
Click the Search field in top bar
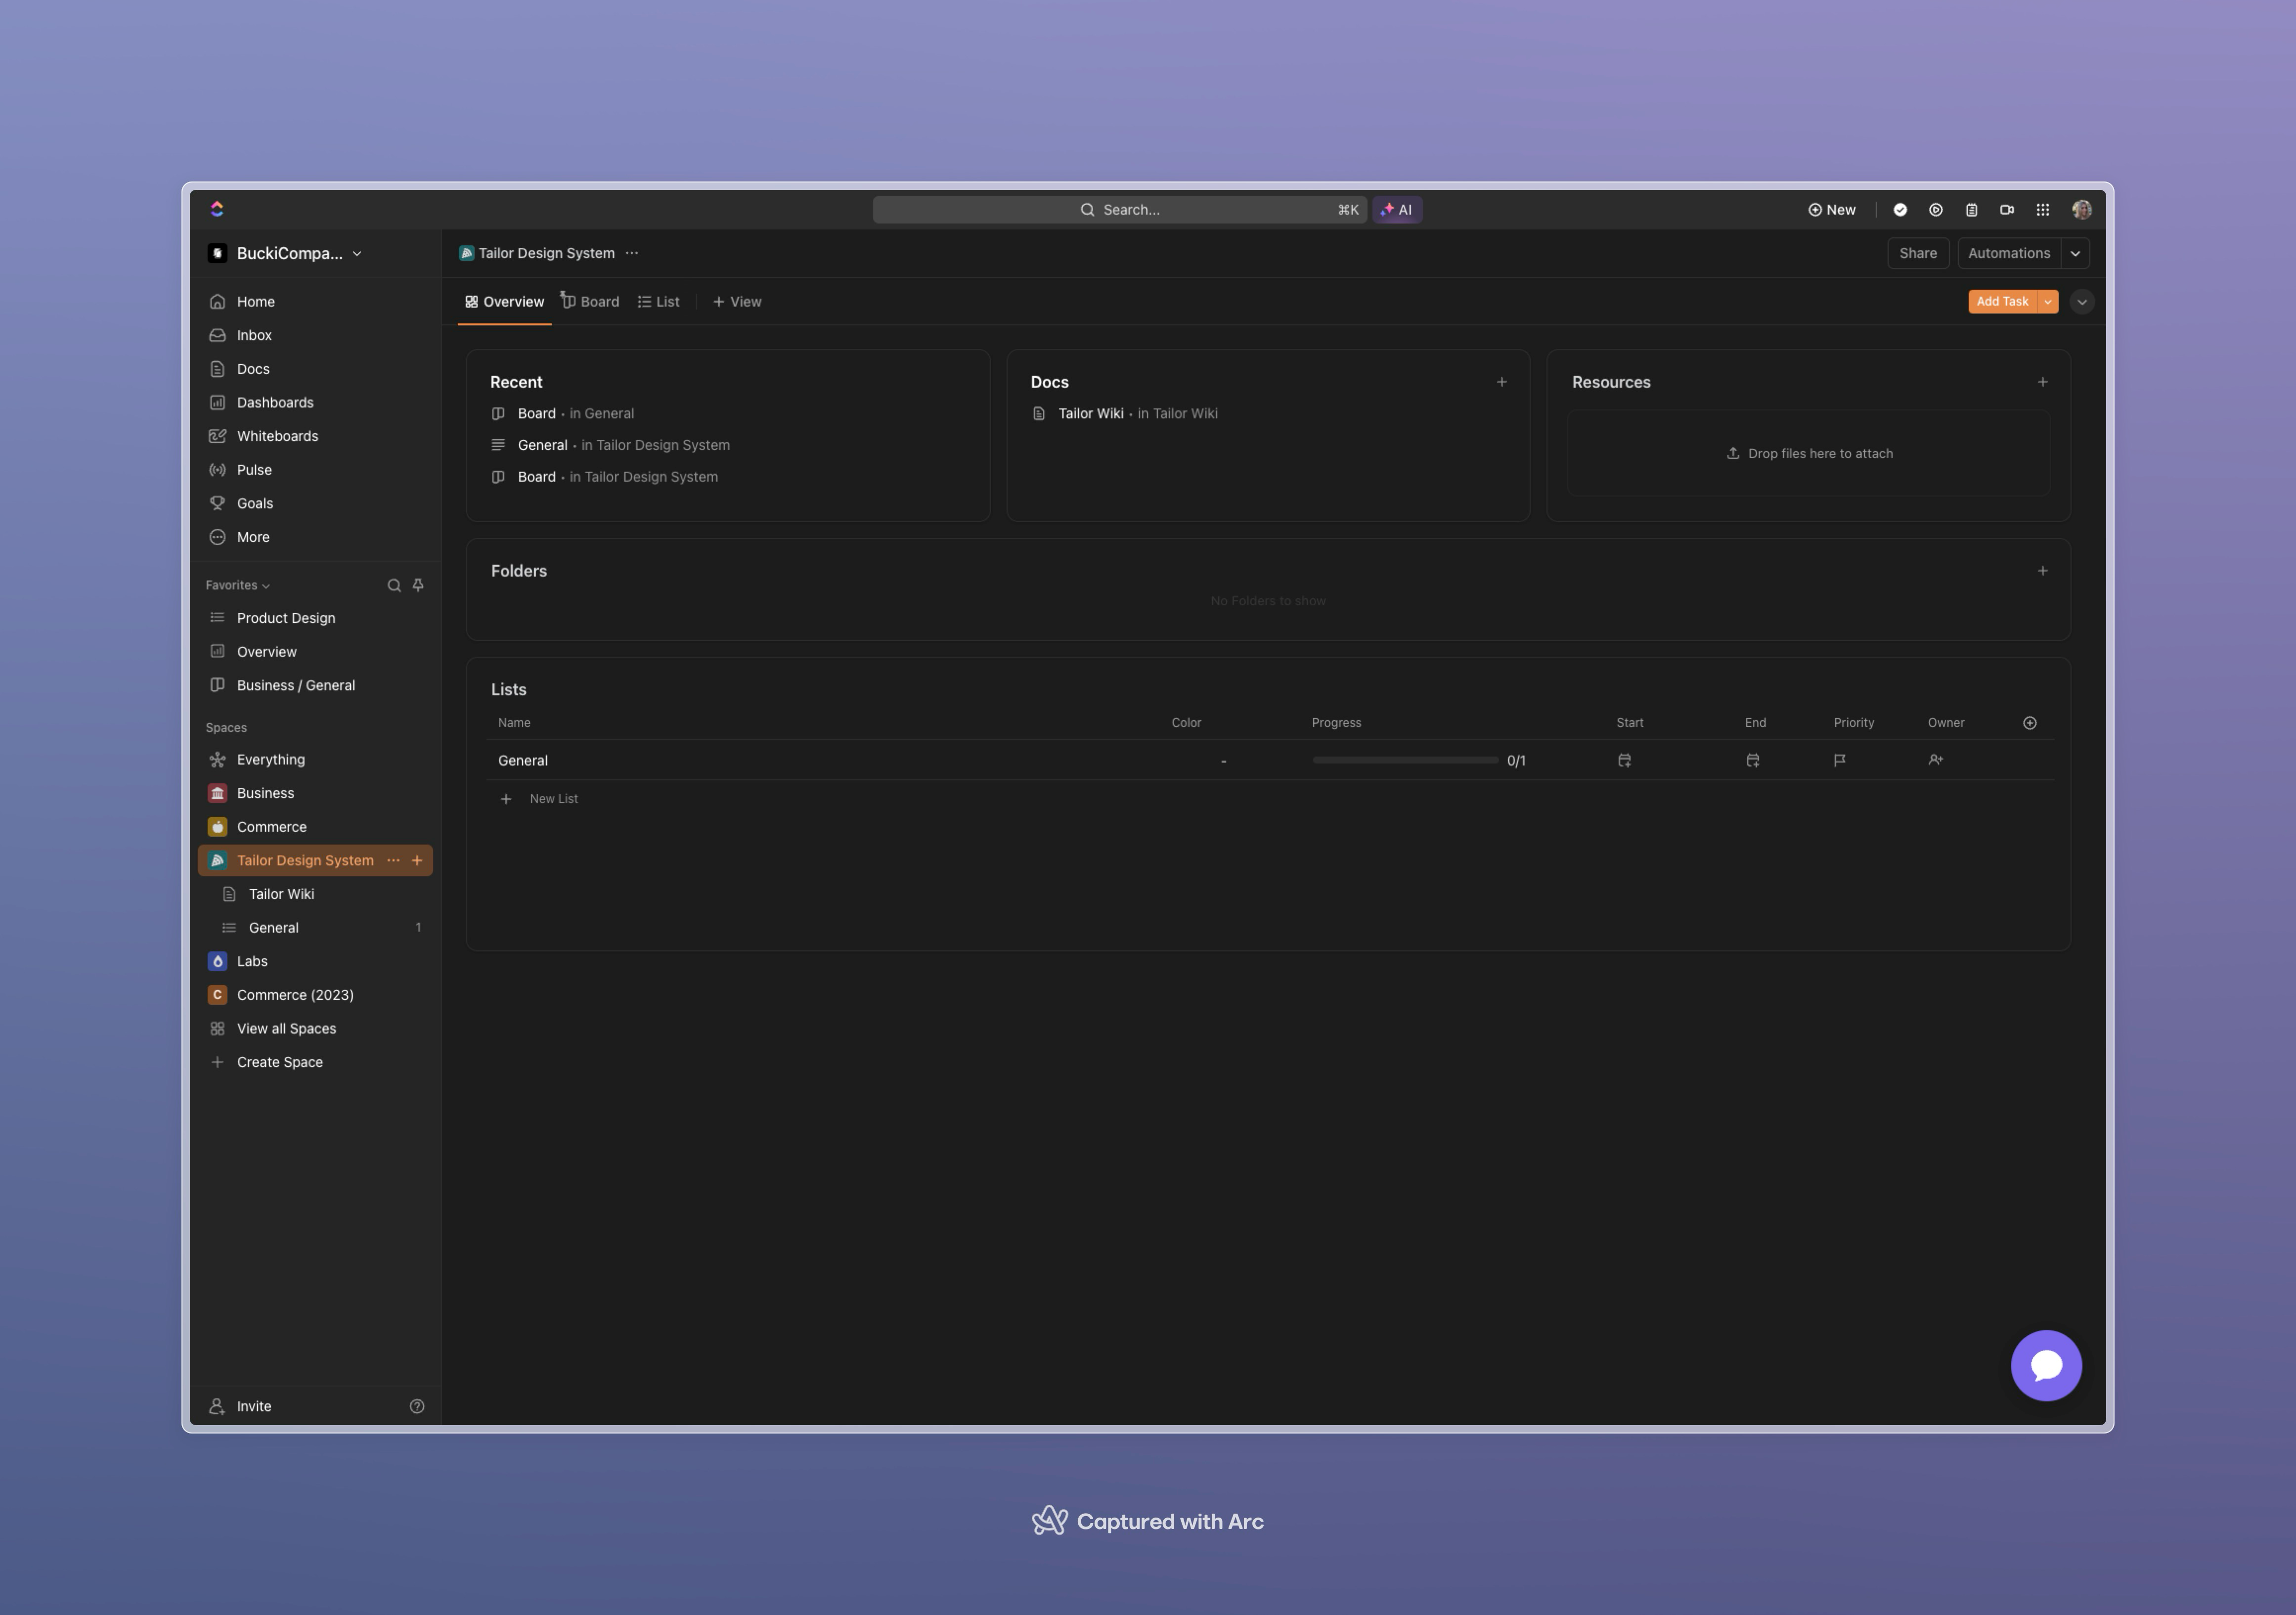pyautogui.click(x=1119, y=210)
